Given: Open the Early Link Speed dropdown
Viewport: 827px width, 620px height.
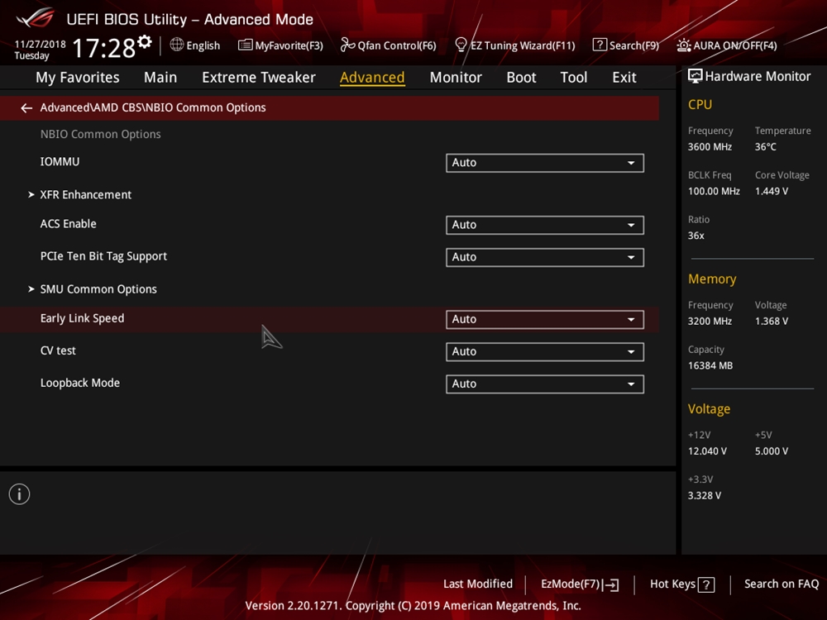Looking at the screenshot, I should coord(545,319).
